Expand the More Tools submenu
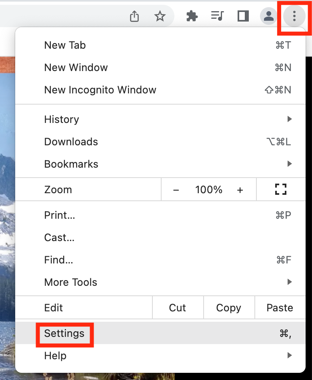Image resolution: width=312 pixels, height=380 pixels. [x=160, y=282]
